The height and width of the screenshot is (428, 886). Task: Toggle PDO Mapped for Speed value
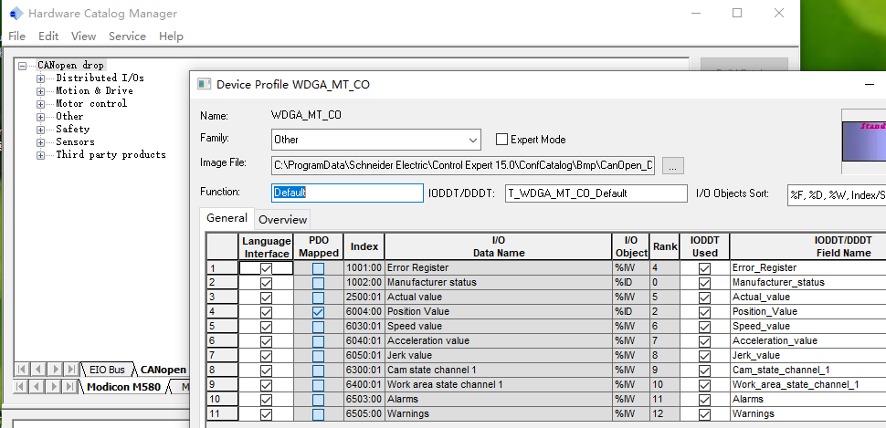pos(318,327)
